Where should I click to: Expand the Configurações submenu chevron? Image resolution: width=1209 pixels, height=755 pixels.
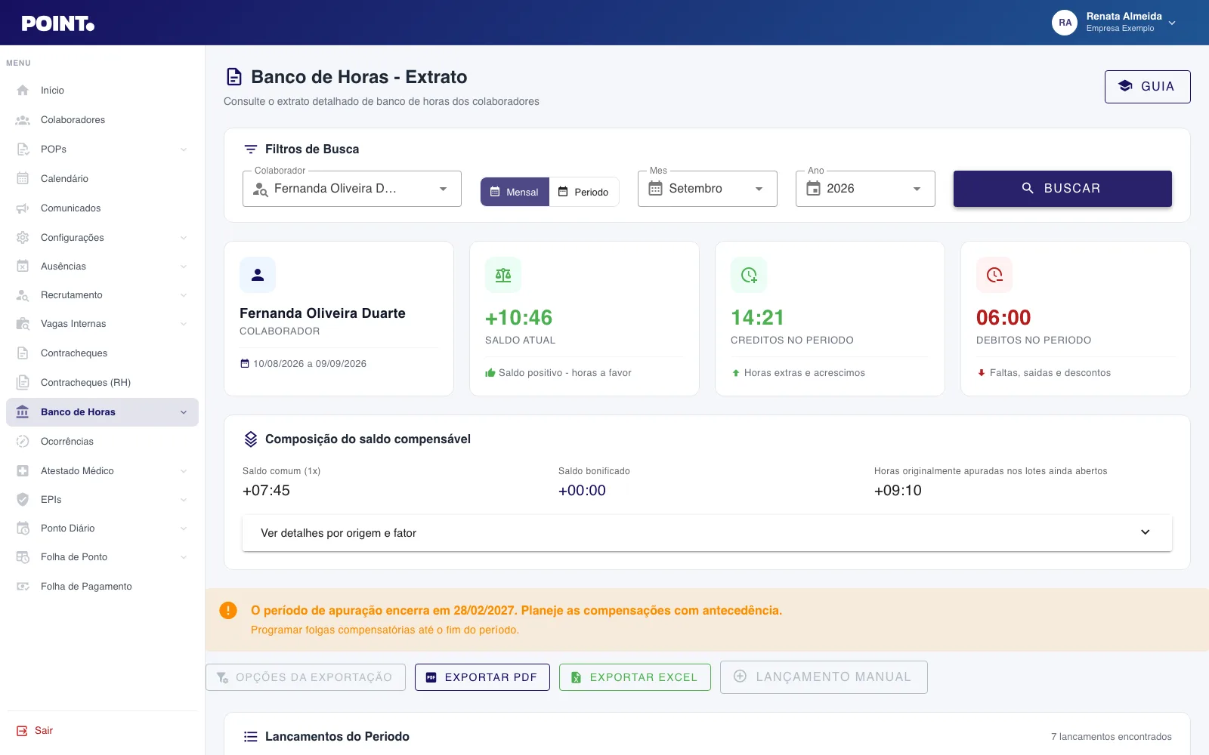tap(184, 238)
